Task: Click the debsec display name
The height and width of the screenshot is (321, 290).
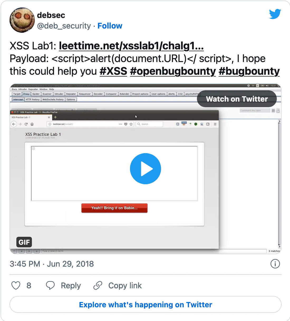Action: pyautogui.click(x=51, y=15)
